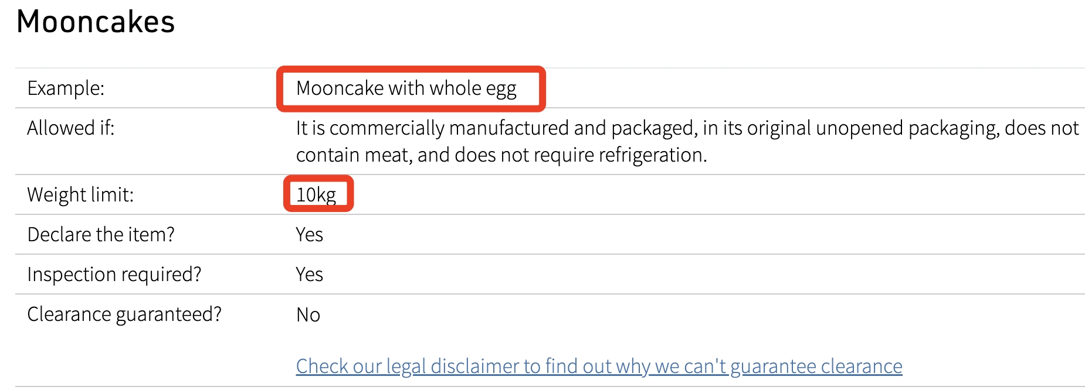The image size is (1085, 390).
Task: Click the words "original unopened packaging"
Action: click(x=859, y=128)
